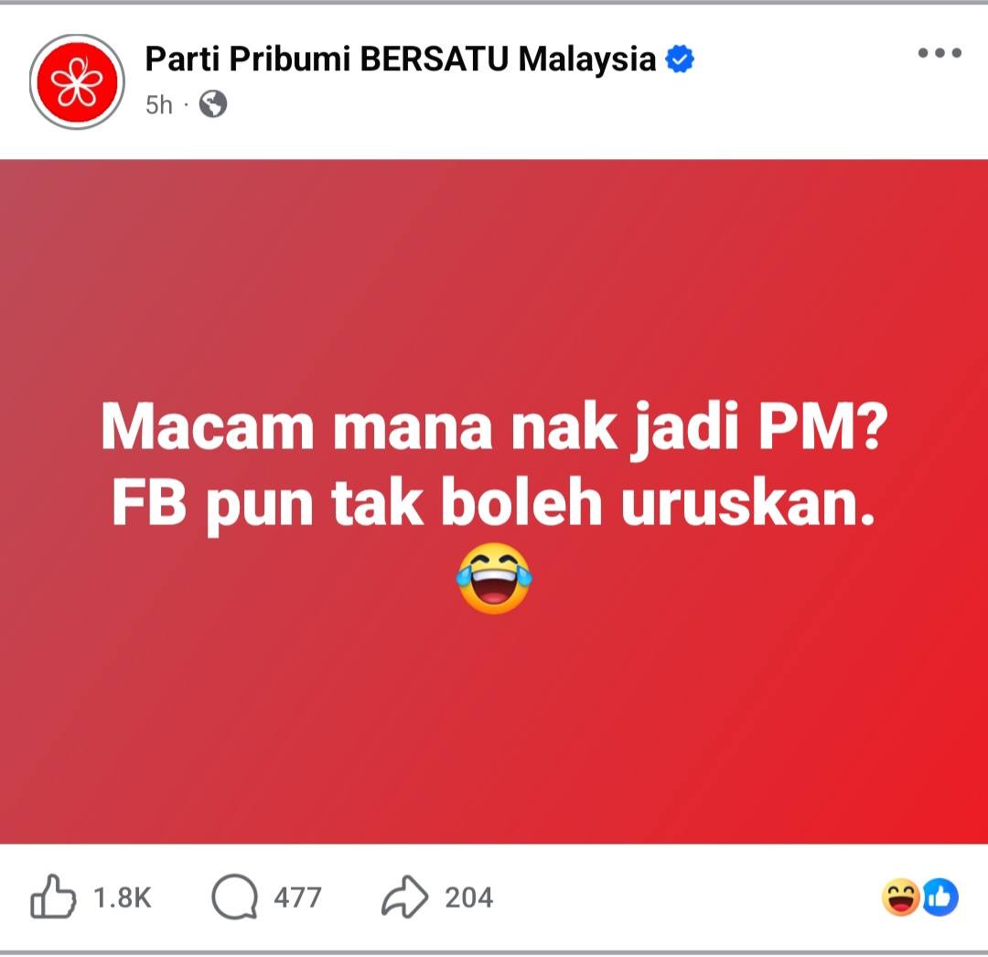Screen dimensions: 988x957
Task: Click the public globe privacy icon
Action: (213, 104)
